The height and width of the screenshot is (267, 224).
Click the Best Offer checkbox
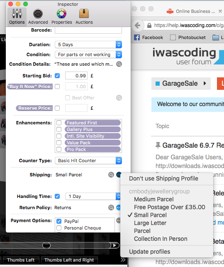click(68, 98)
